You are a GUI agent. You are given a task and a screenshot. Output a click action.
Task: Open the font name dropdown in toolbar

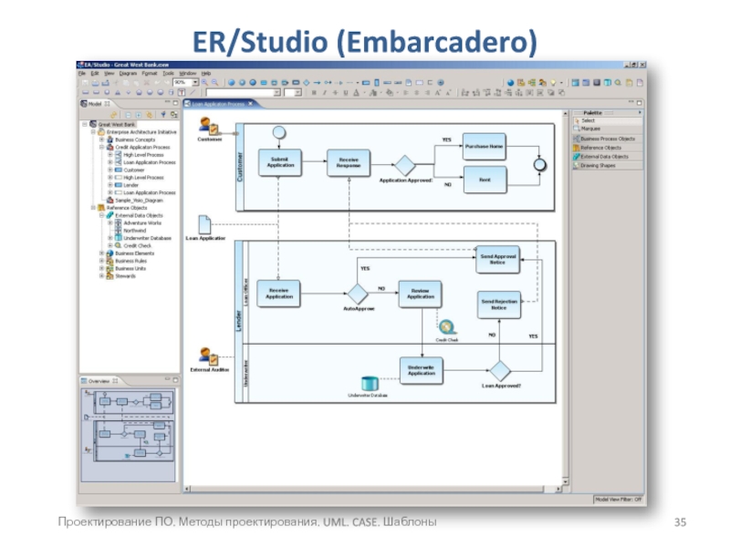[276, 93]
